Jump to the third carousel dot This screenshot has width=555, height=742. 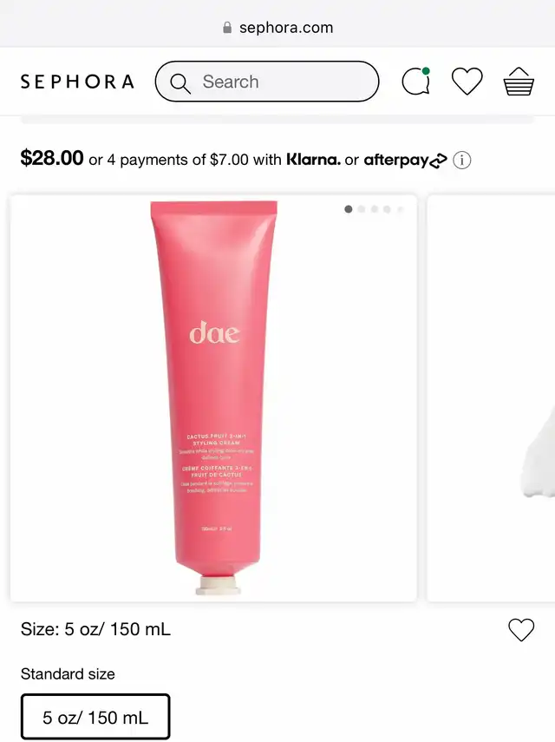375,209
